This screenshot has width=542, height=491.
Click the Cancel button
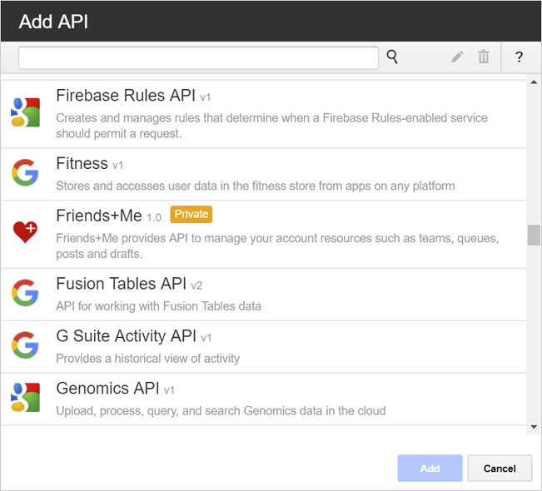click(x=500, y=469)
